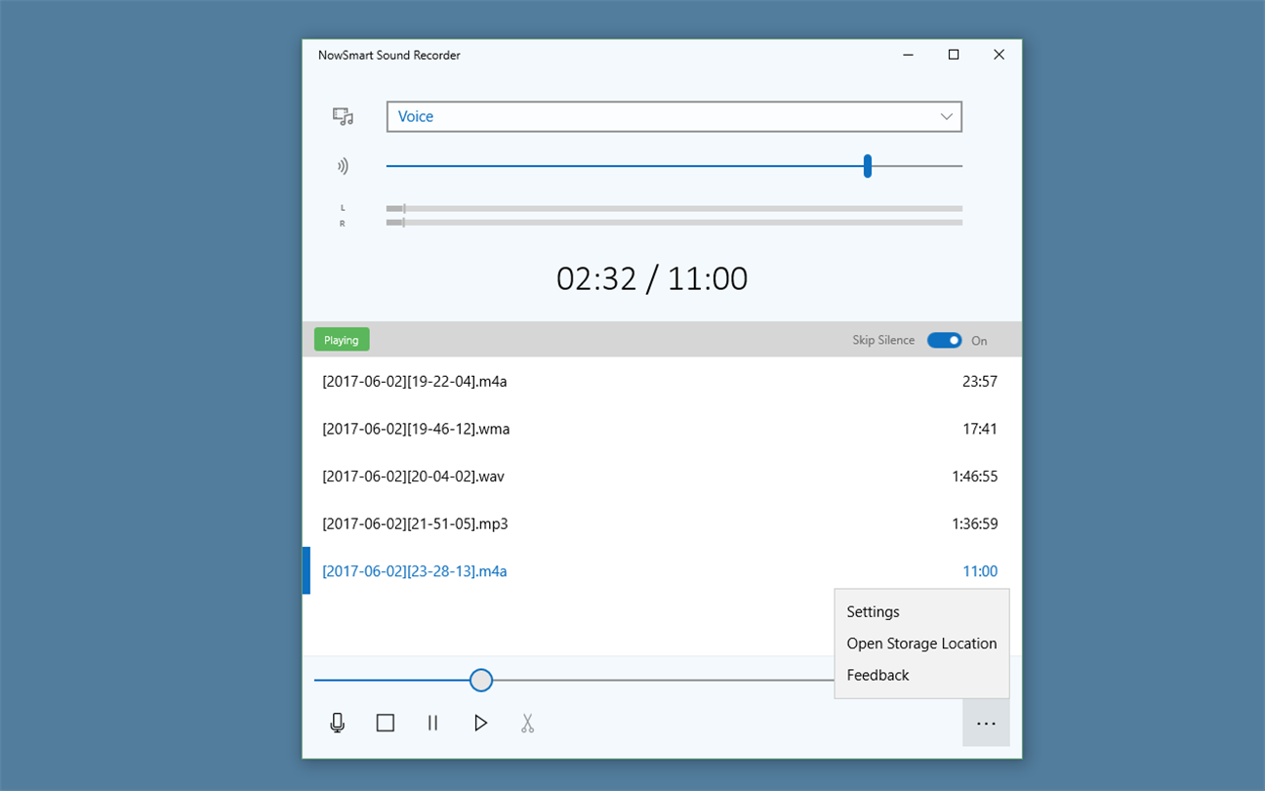Select recording [2017-06-02][19-46-12].wma
1265x791 pixels.
(x=662, y=429)
